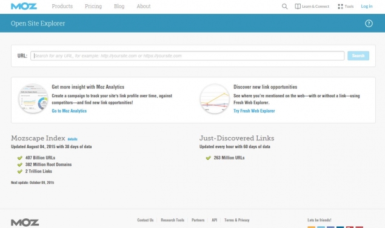
Task: Click the footer Moz logo
Action: [x=25, y=223]
